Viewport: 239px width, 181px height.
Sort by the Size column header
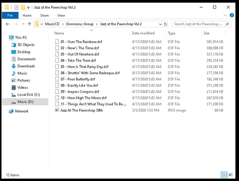click(206, 33)
